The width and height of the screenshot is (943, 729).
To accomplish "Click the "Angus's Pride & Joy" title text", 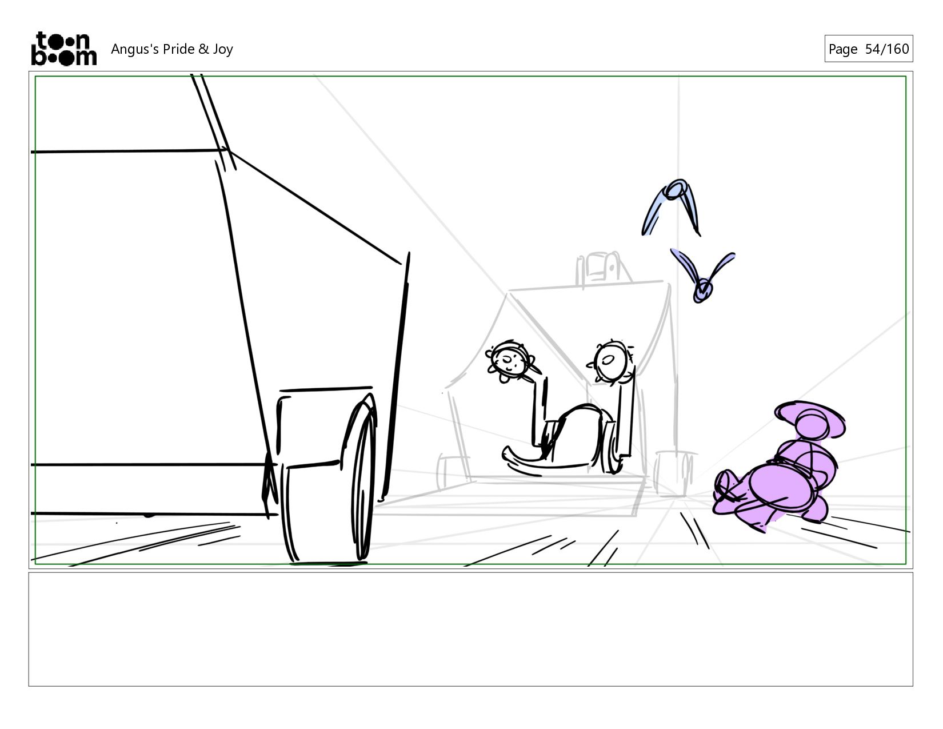I will point(172,49).
